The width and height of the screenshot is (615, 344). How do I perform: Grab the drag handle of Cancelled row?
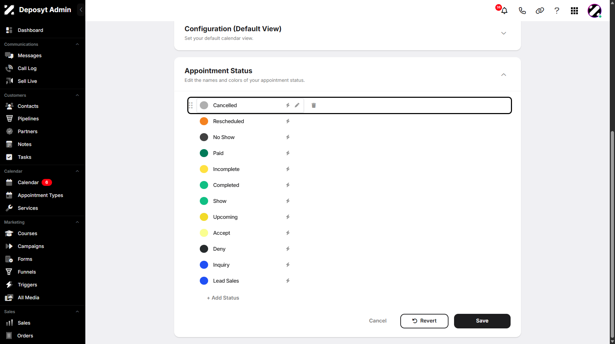coord(191,105)
